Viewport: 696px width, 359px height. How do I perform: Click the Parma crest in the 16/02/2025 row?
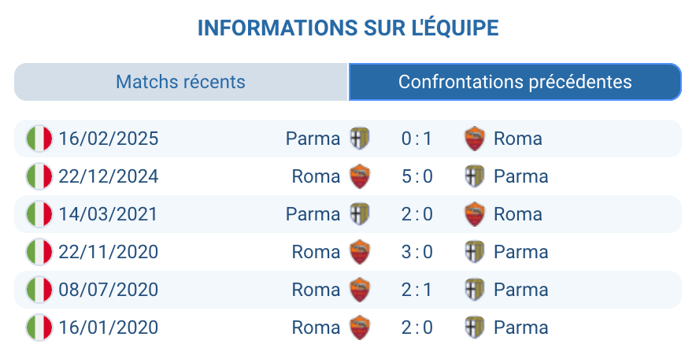pyautogui.click(x=360, y=139)
